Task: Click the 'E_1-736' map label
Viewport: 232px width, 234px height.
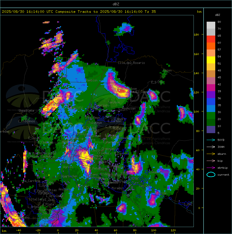Action: pos(157,82)
